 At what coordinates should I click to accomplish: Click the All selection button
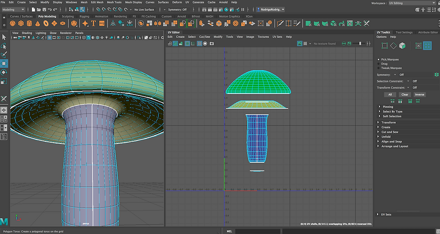(x=390, y=94)
